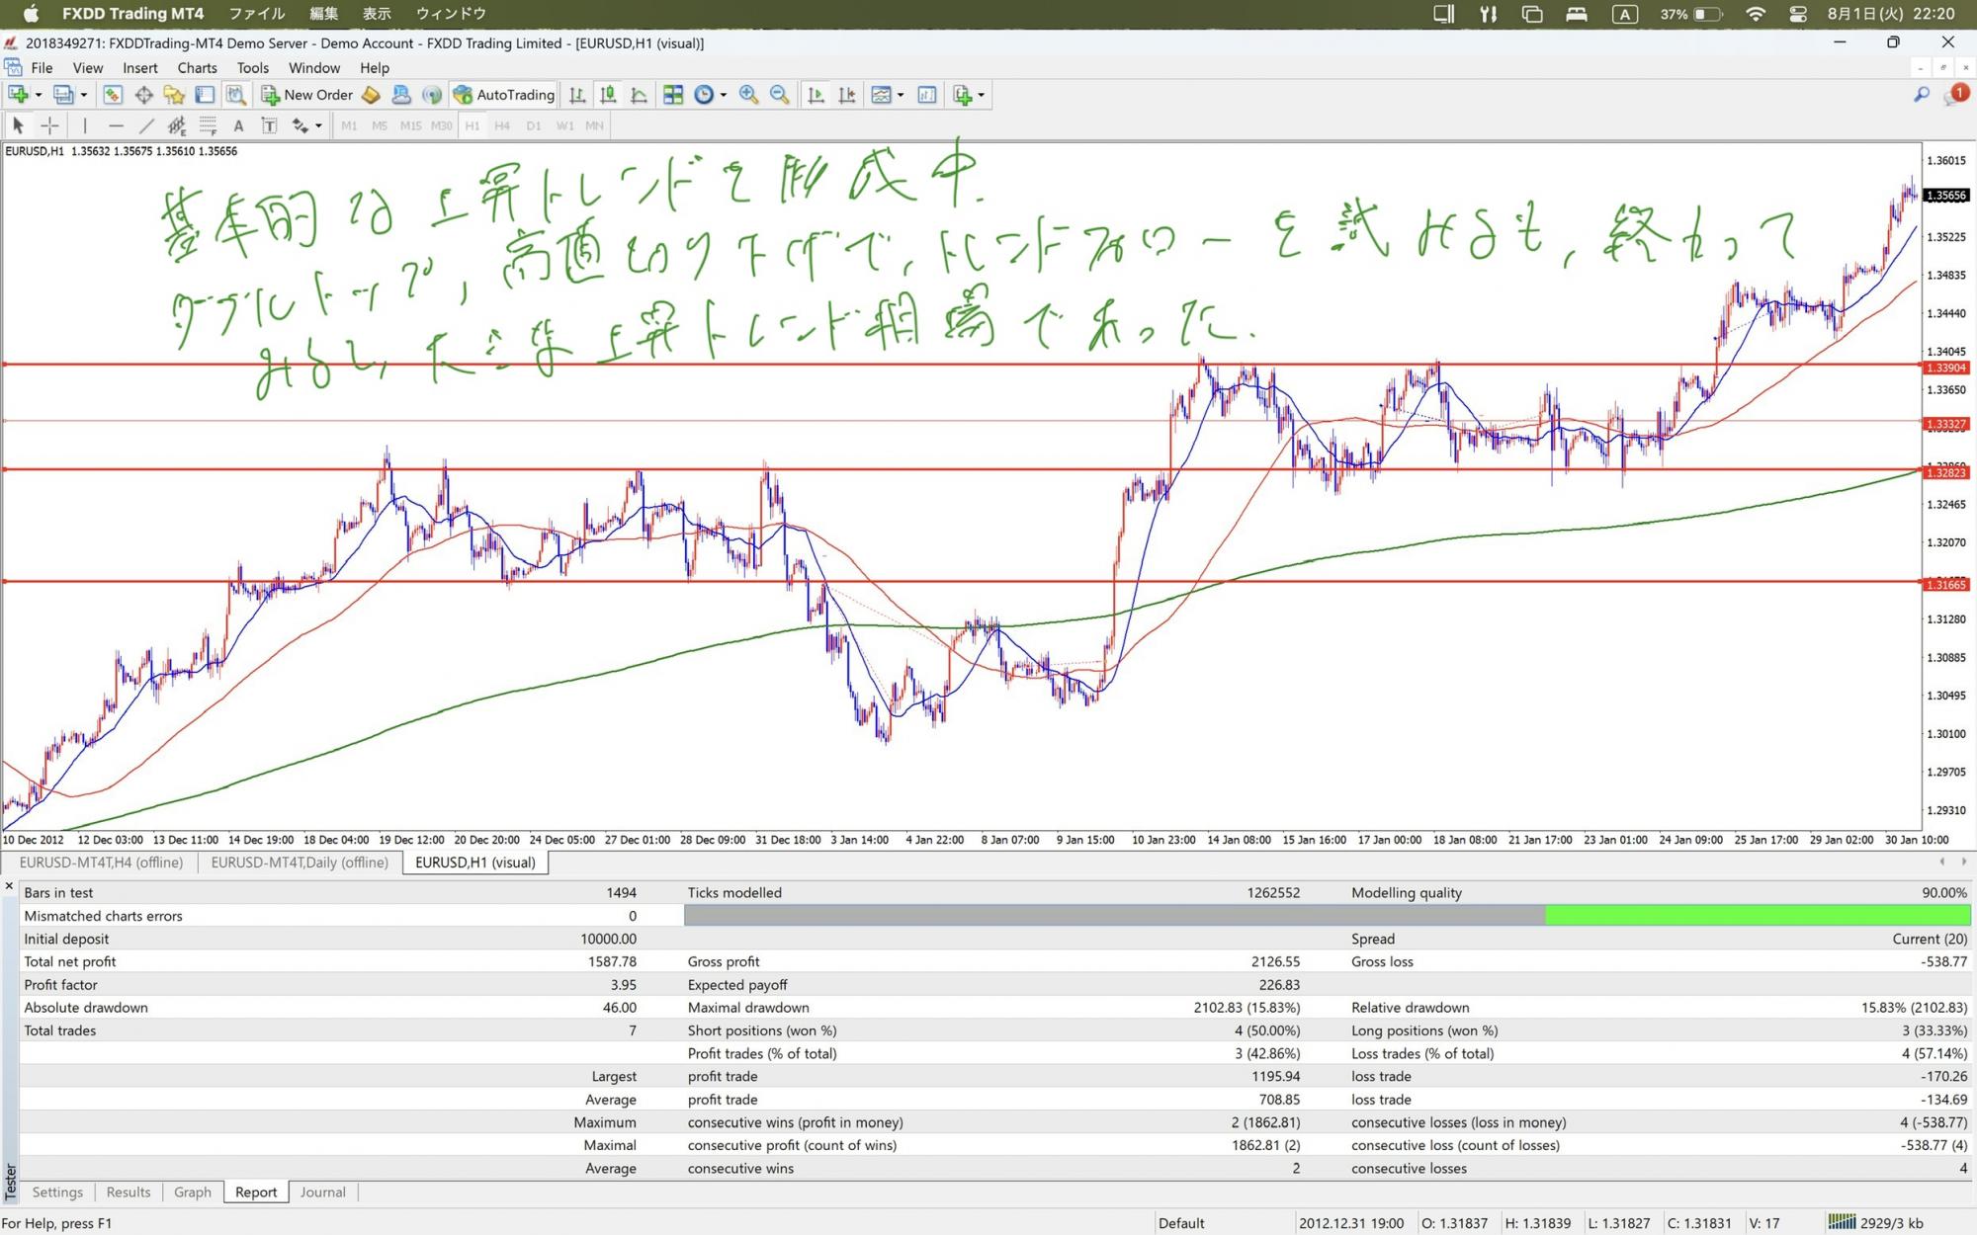Toggle the Terminal panel icon
The width and height of the screenshot is (1977, 1235).
point(205,95)
